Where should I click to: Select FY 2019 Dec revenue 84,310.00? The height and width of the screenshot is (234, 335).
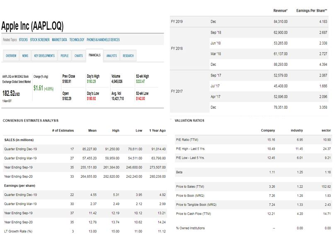(x=281, y=21)
